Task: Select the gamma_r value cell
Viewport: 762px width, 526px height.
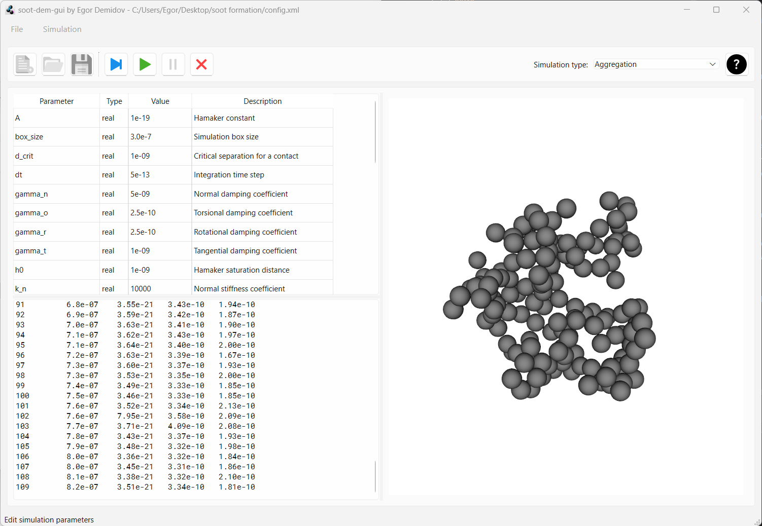Action: (x=160, y=232)
